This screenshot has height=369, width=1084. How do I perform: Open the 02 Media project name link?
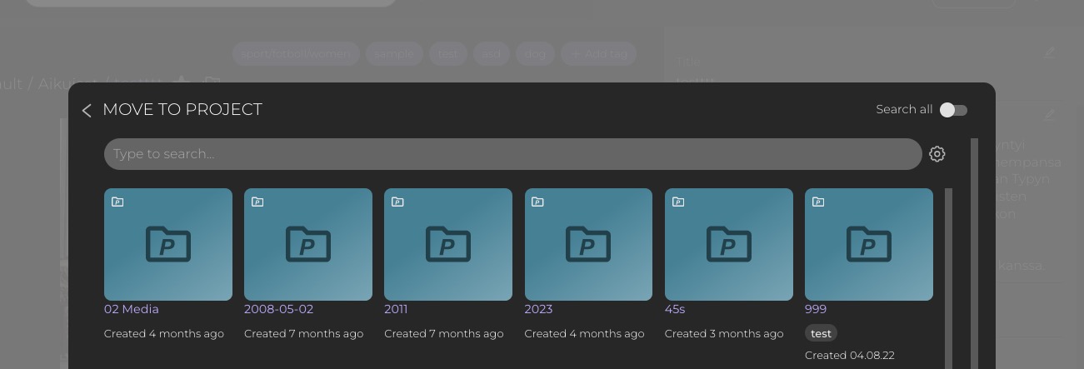pyautogui.click(x=131, y=309)
